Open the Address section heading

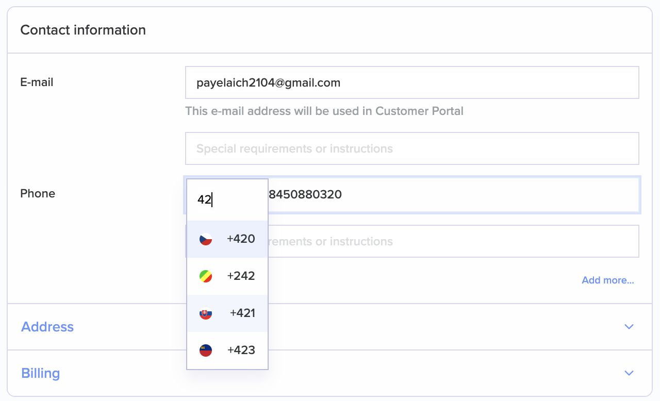[x=47, y=327]
